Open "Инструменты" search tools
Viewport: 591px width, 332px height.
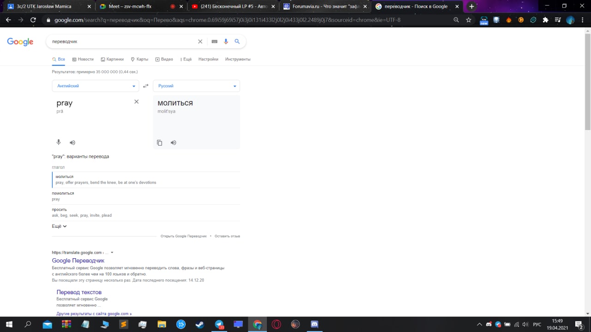pyautogui.click(x=238, y=59)
